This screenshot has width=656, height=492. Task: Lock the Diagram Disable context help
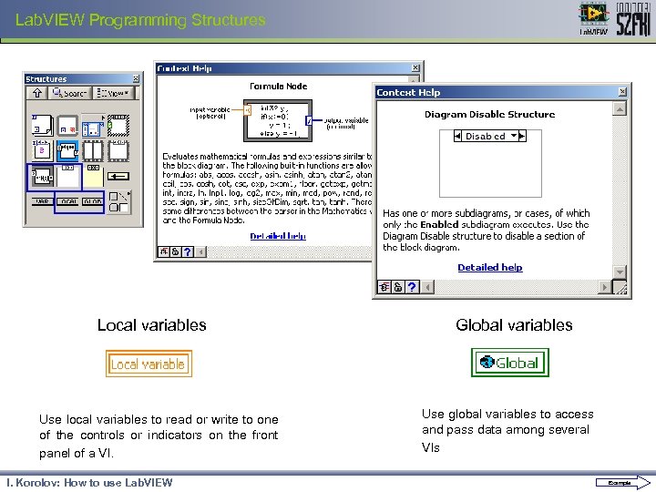click(x=398, y=287)
